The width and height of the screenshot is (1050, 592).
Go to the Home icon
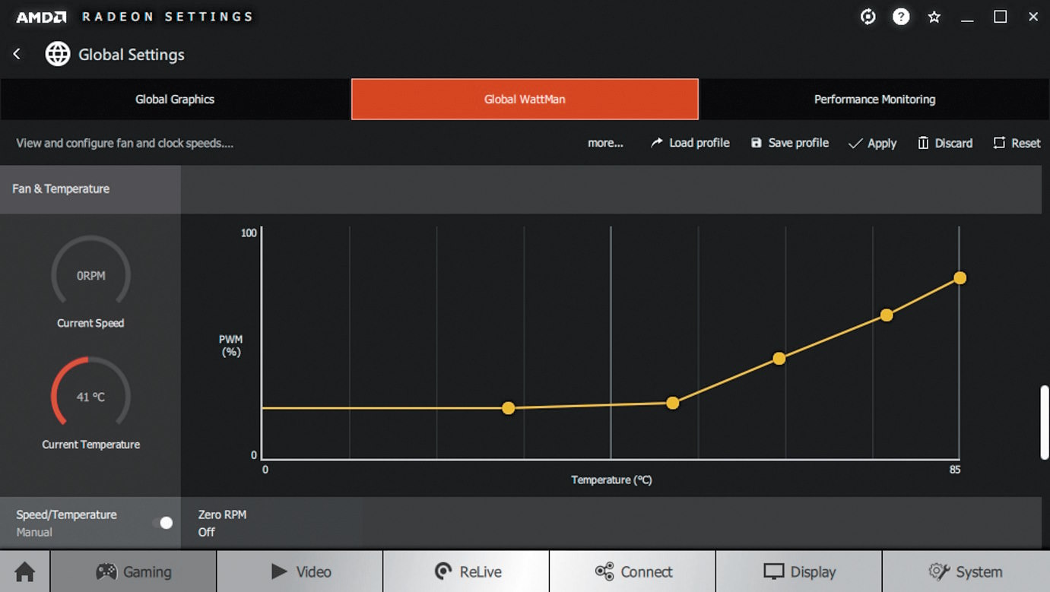(25, 571)
